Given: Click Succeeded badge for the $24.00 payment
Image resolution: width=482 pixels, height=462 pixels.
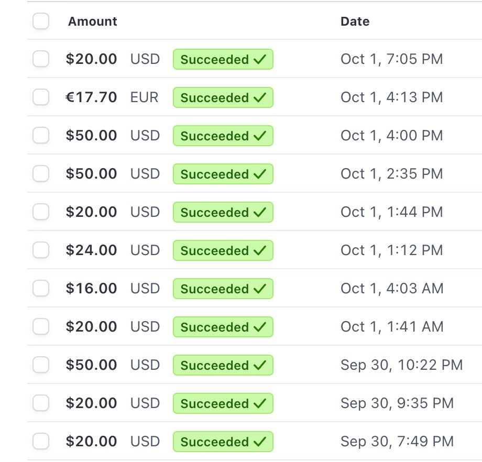Looking at the screenshot, I should pyautogui.click(x=223, y=250).
